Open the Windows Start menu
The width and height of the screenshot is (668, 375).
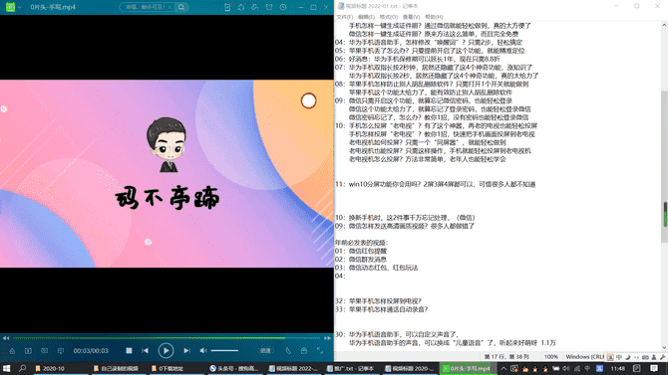click(6, 368)
